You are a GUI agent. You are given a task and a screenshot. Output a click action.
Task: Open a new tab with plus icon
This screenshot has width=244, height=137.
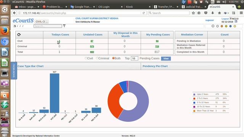pos(239,7)
